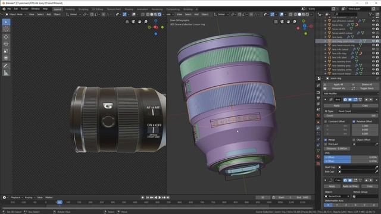Collapse the Array modifier panel triangle

pos(326,99)
